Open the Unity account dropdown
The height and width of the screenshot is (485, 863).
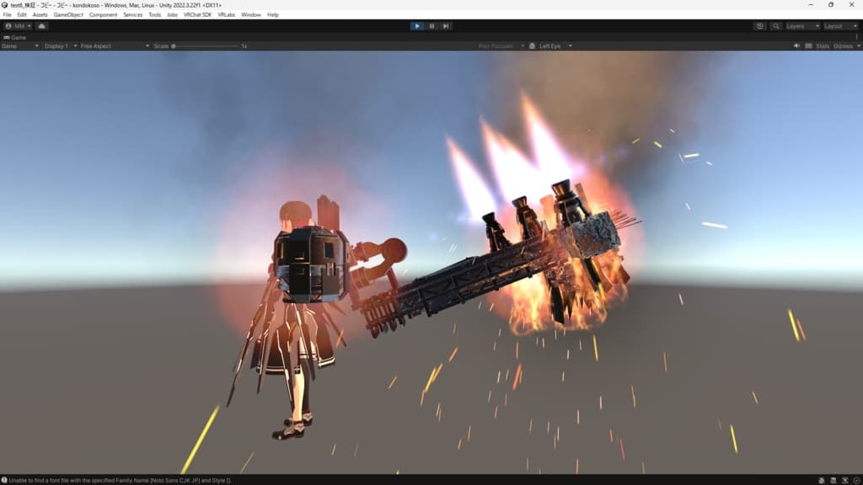pyautogui.click(x=19, y=26)
